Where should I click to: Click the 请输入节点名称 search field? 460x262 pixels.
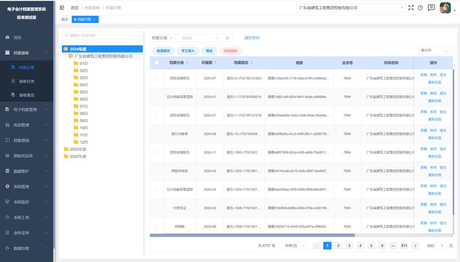tap(102, 35)
